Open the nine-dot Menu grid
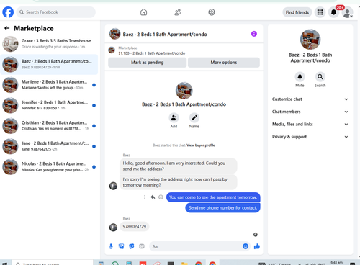 coord(320,12)
